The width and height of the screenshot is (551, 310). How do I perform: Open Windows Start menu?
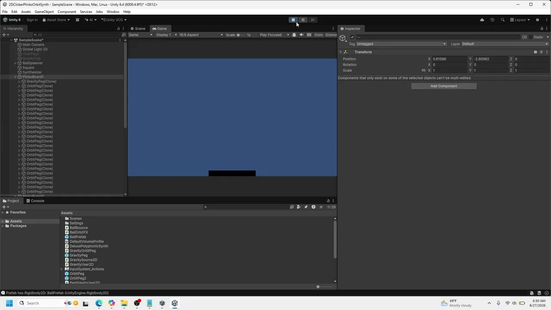click(x=9, y=303)
